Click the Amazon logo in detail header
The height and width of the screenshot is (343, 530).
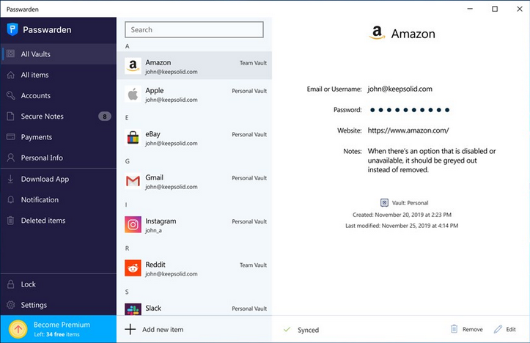pos(378,33)
